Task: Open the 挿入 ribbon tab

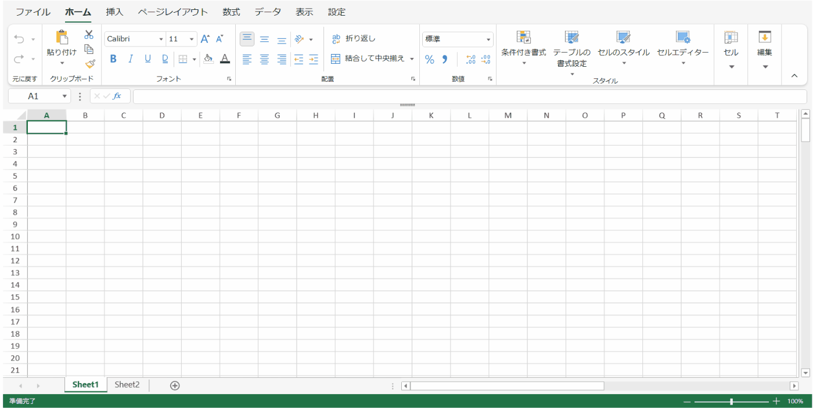Action: tap(114, 12)
